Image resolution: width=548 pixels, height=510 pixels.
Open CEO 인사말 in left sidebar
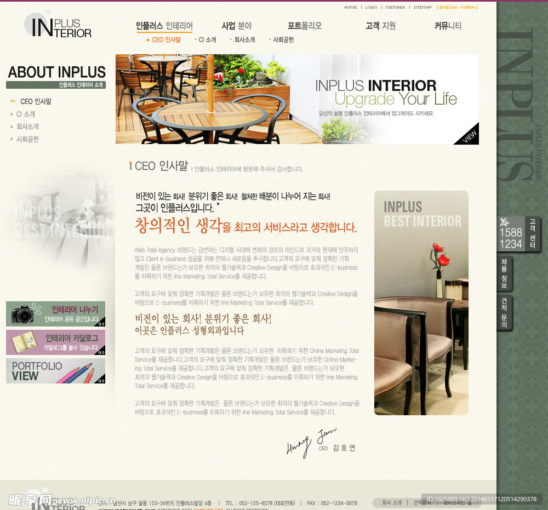pos(36,102)
